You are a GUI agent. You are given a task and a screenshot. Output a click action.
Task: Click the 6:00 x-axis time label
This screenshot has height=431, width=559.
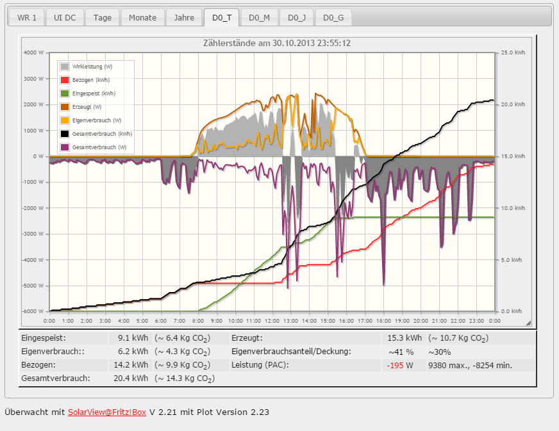161,321
